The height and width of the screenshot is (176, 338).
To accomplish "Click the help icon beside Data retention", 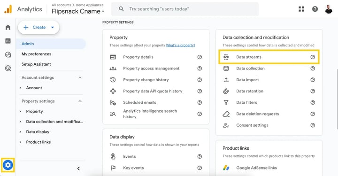I will pyautogui.click(x=313, y=91).
